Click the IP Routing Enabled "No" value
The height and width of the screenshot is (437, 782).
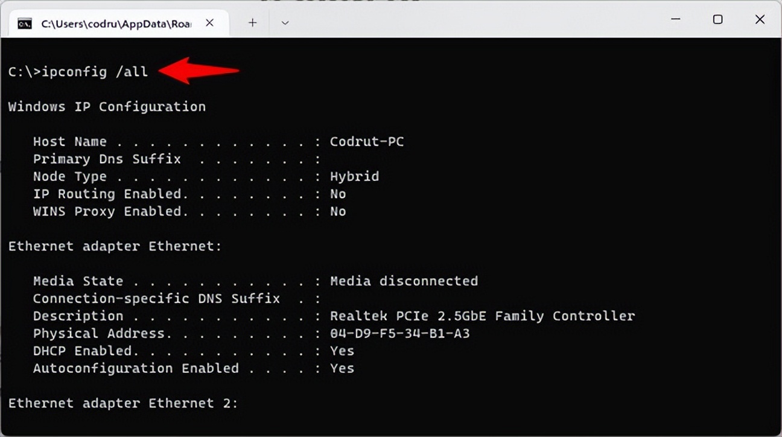tap(338, 194)
